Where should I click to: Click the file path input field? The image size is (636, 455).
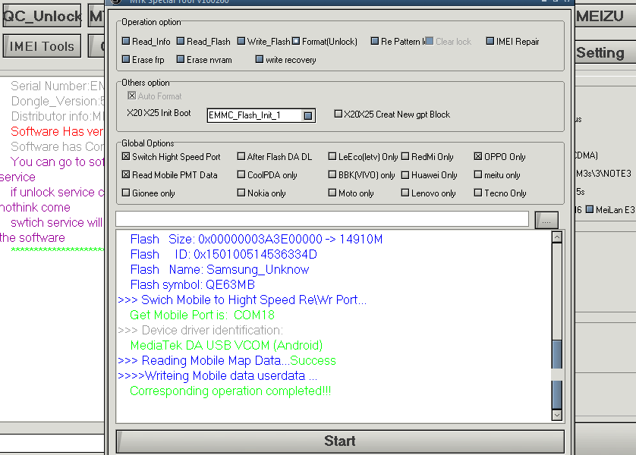[322, 219]
